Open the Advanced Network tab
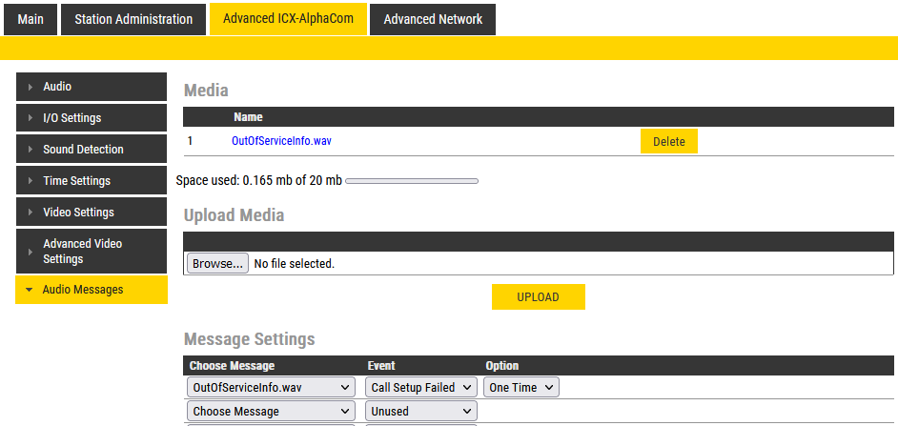This screenshot has height=426, width=898. pyautogui.click(x=433, y=19)
